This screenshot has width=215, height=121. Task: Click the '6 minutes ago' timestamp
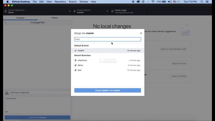point(134,65)
